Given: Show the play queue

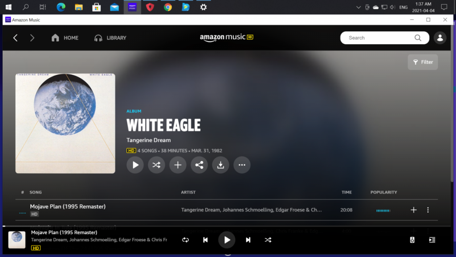Looking at the screenshot, I should tap(432, 240).
